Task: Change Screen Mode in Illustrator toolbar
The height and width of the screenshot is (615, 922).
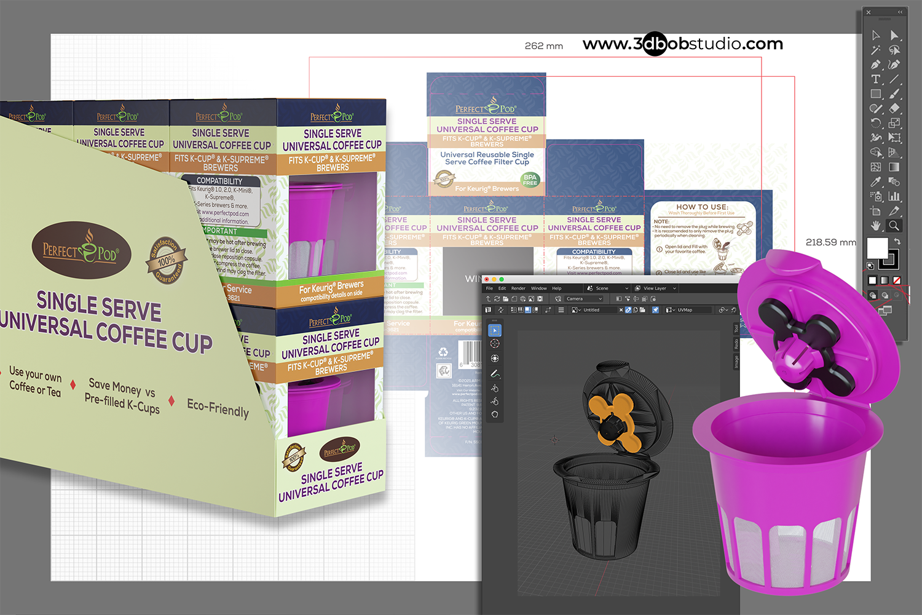Action: [885, 311]
